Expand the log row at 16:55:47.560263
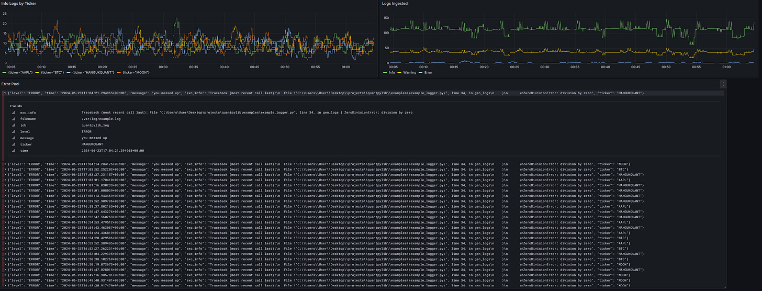This screenshot has height=291, width=762. click(5, 217)
